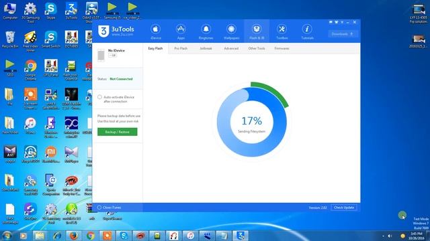Switch to the Other Tools tab
Image resolution: width=430 pixels, height=241 pixels.
point(257,48)
